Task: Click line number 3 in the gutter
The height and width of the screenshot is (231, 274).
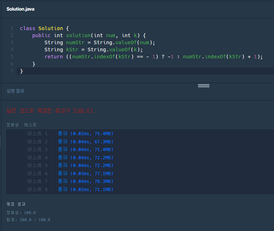Action: tap(12, 42)
